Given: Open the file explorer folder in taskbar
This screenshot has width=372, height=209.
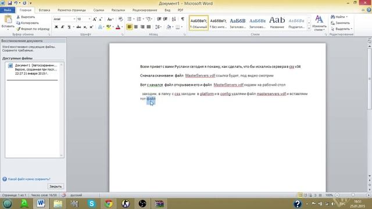Looking at the screenshot, I should click(x=58, y=204).
